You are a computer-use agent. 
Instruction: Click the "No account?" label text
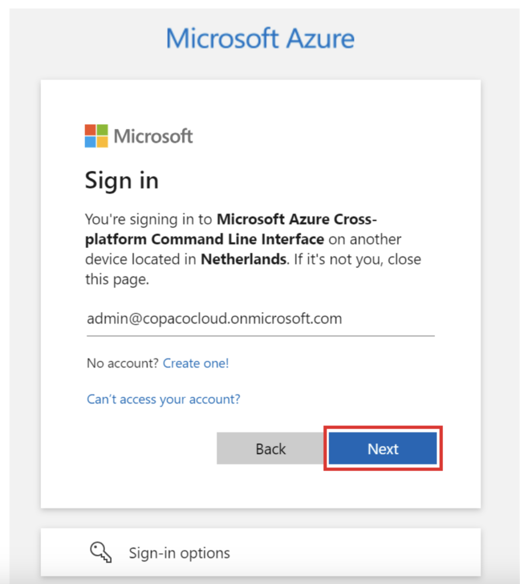(x=123, y=363)
